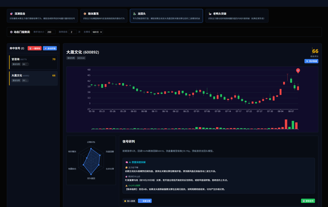Click the red signal pin marker on the chart
This screenshot has width=328, height=207.
click(x=298, y=71)
